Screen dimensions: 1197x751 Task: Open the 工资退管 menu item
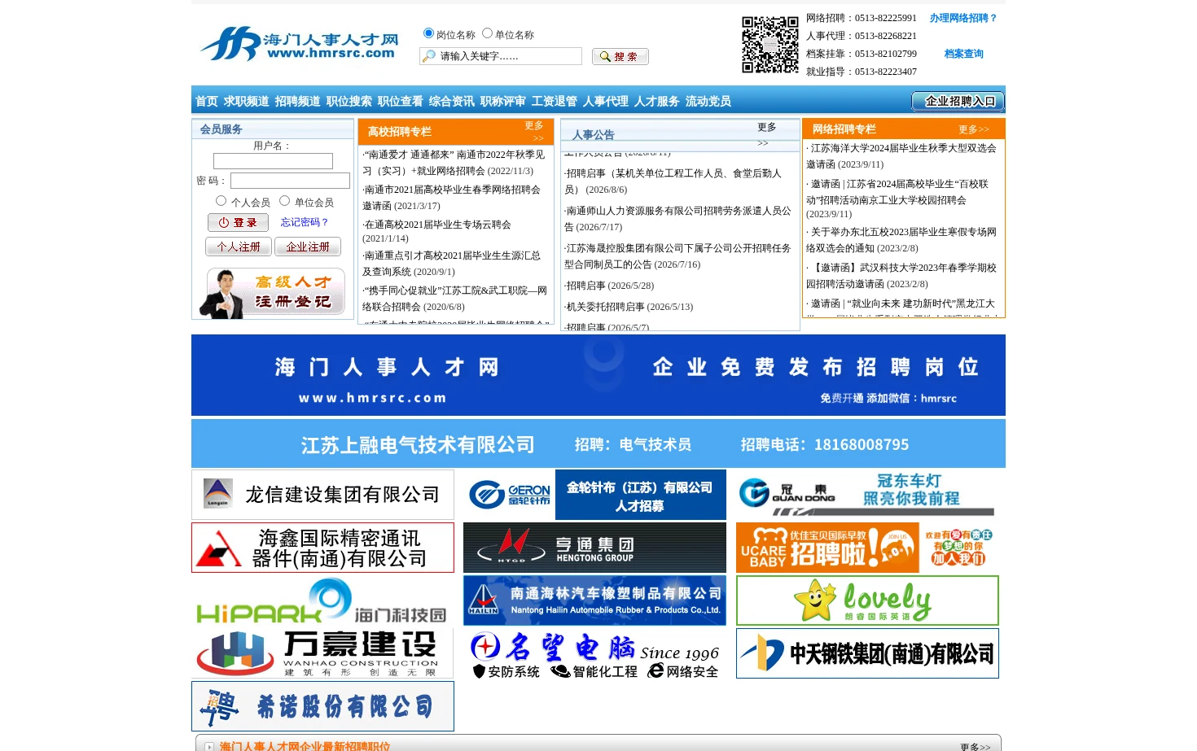click(555, 101)
